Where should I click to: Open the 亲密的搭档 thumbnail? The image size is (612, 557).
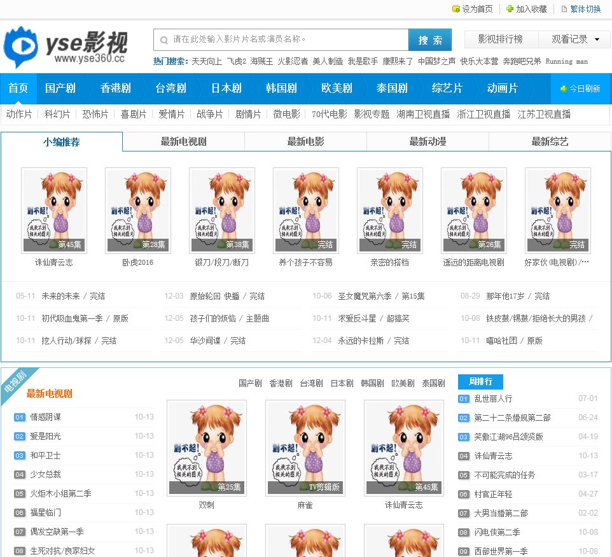click(x=390, y=211)
